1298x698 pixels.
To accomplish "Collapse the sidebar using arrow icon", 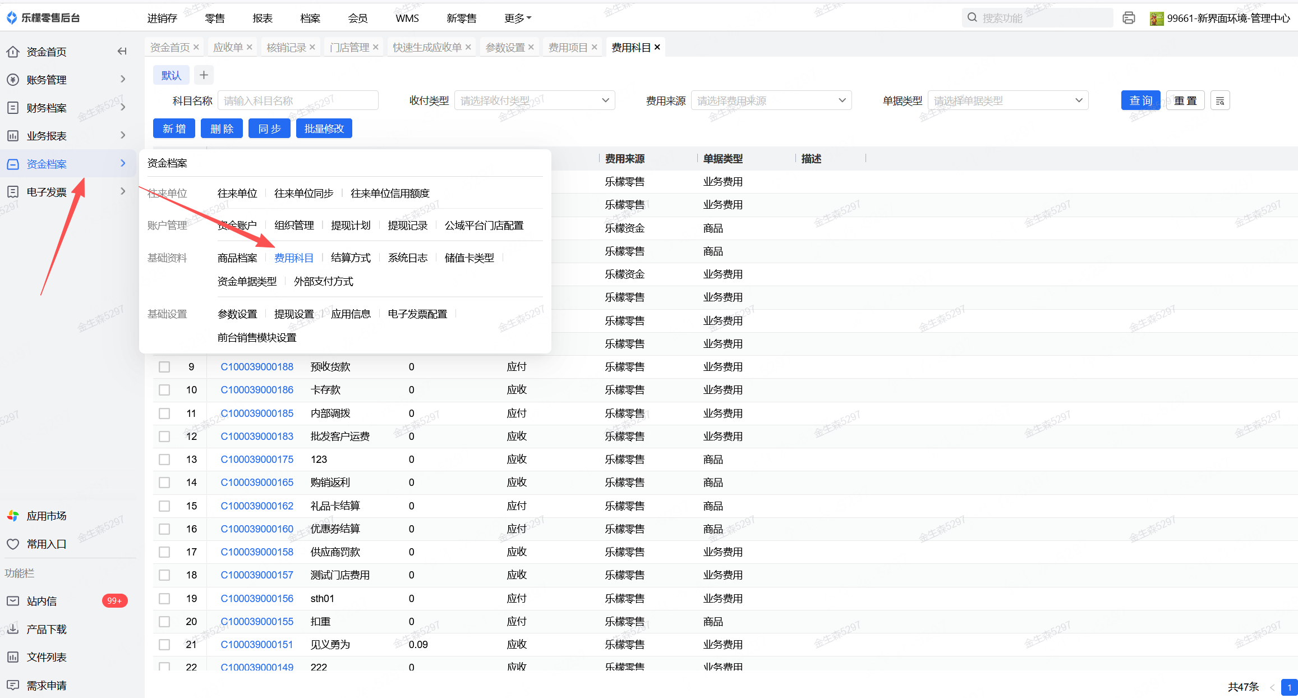I will pos(122,52).
